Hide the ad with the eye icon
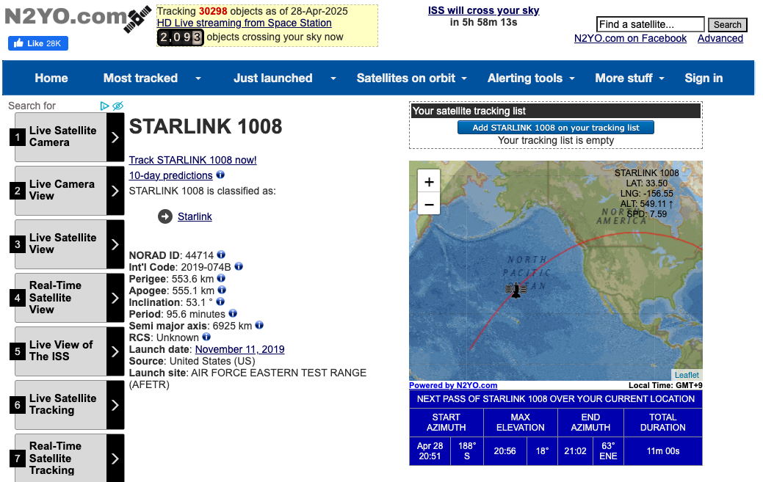The height and width of the screenshot is (482, 763). pos(117,106)
